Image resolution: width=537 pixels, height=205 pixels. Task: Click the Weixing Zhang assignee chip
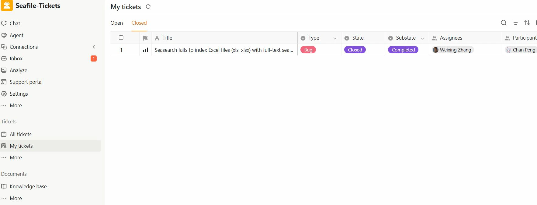[x=453, y=50]
